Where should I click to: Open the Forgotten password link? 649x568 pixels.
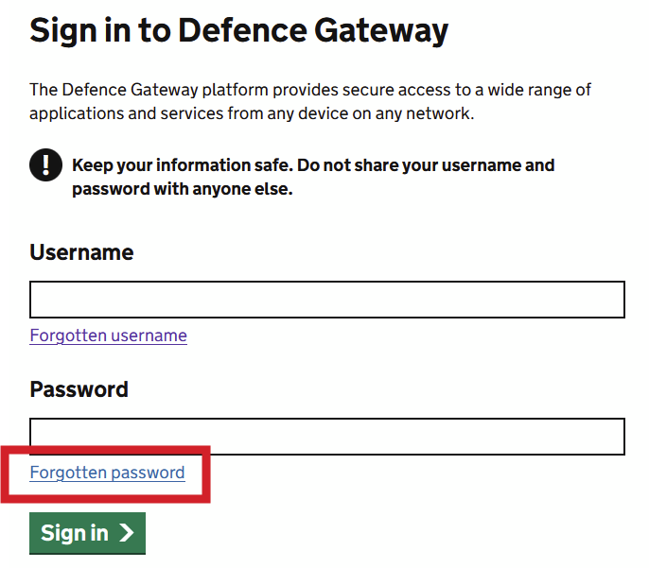(107, 473)
